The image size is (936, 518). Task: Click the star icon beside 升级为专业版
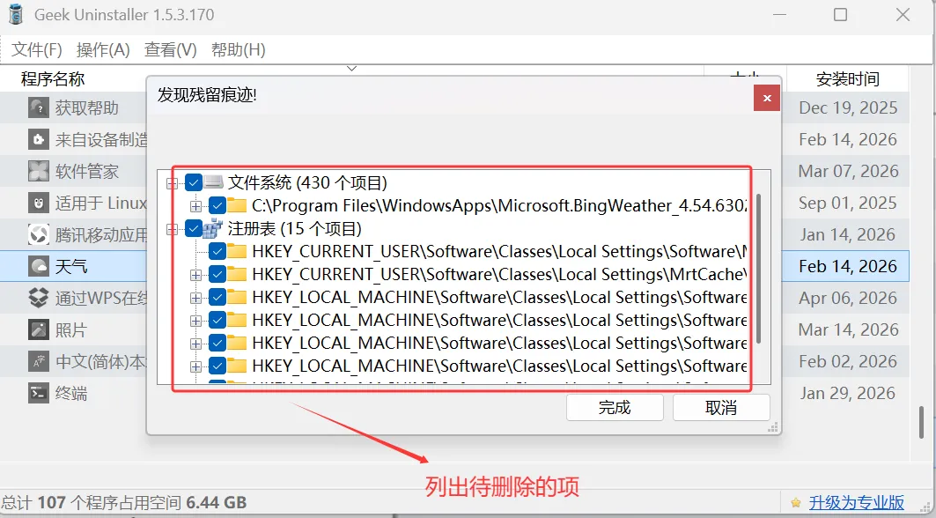[796, 502]
